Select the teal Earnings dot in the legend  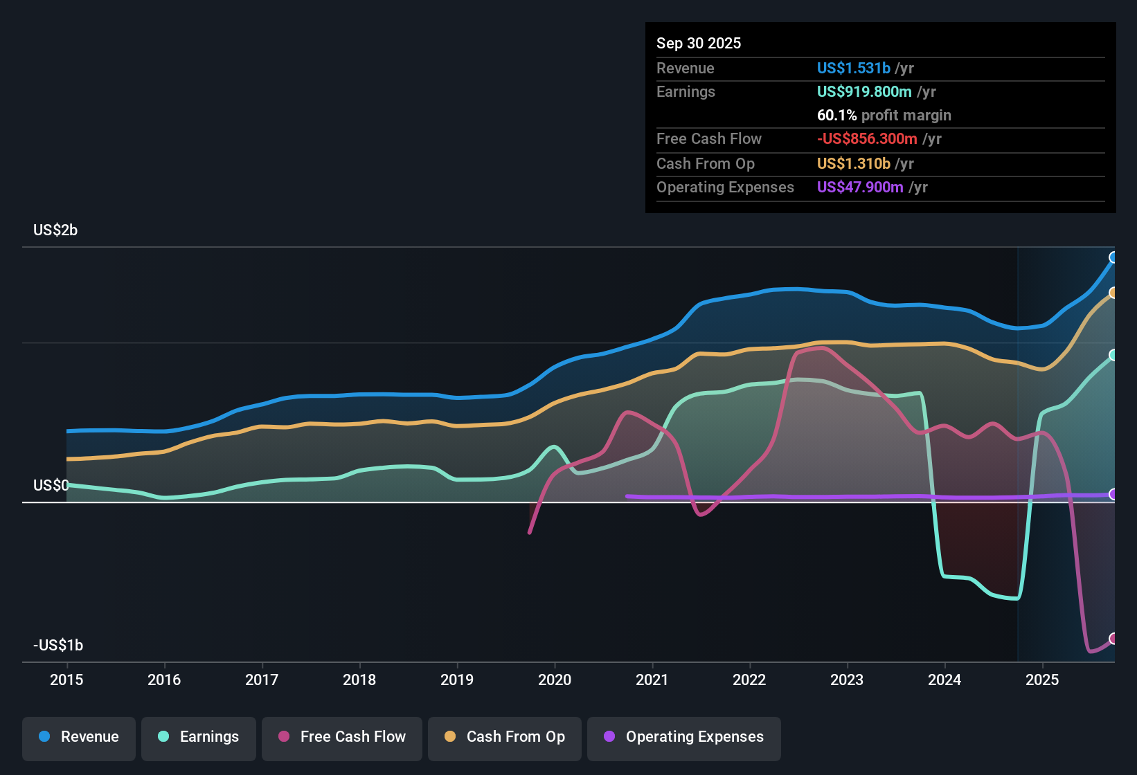163,737
